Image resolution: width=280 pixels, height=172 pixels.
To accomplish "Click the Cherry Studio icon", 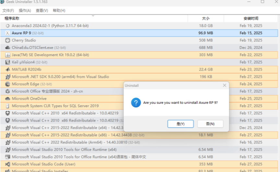I will click(7, 41).
